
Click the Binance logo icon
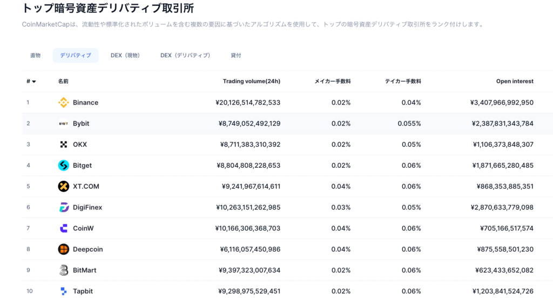[64, 103]
